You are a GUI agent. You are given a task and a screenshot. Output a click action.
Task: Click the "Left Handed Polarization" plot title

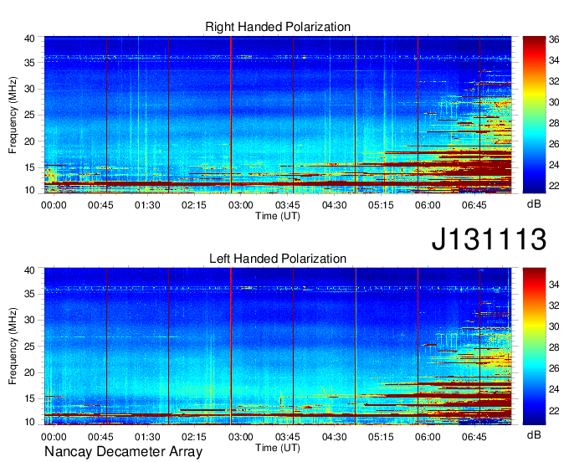pyautogui.click(x=278, y=259)
